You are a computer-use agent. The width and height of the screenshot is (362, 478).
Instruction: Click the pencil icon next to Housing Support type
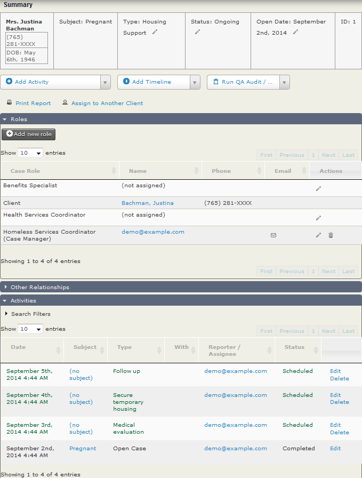point(155,32)
